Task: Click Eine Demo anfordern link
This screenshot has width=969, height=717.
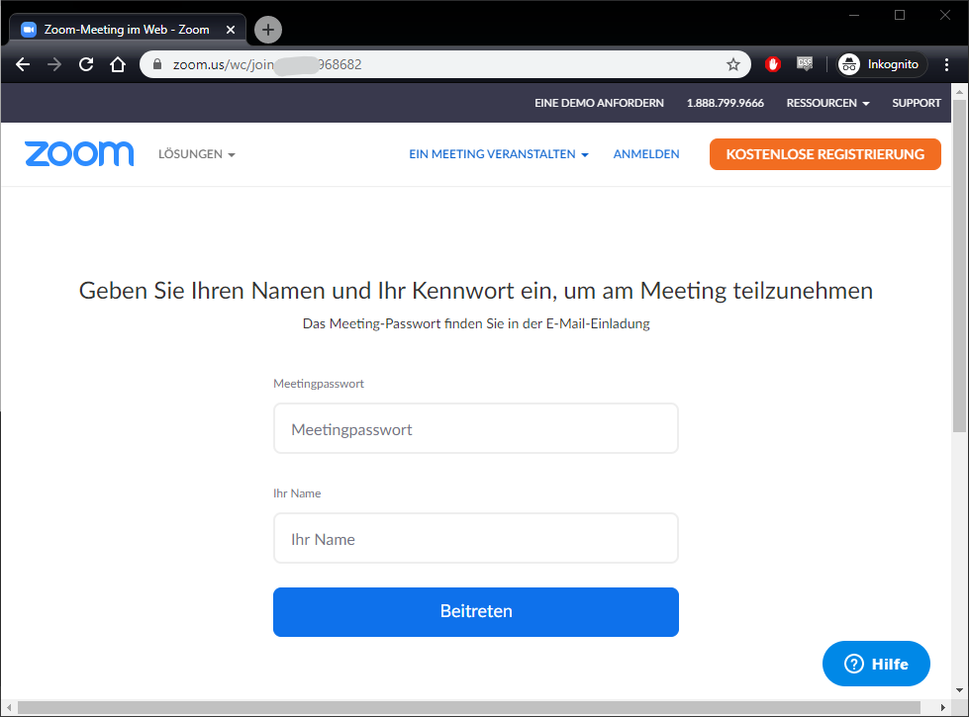Action: [601, 103]
